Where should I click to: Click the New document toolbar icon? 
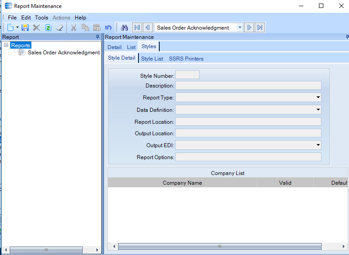[11, 27]
